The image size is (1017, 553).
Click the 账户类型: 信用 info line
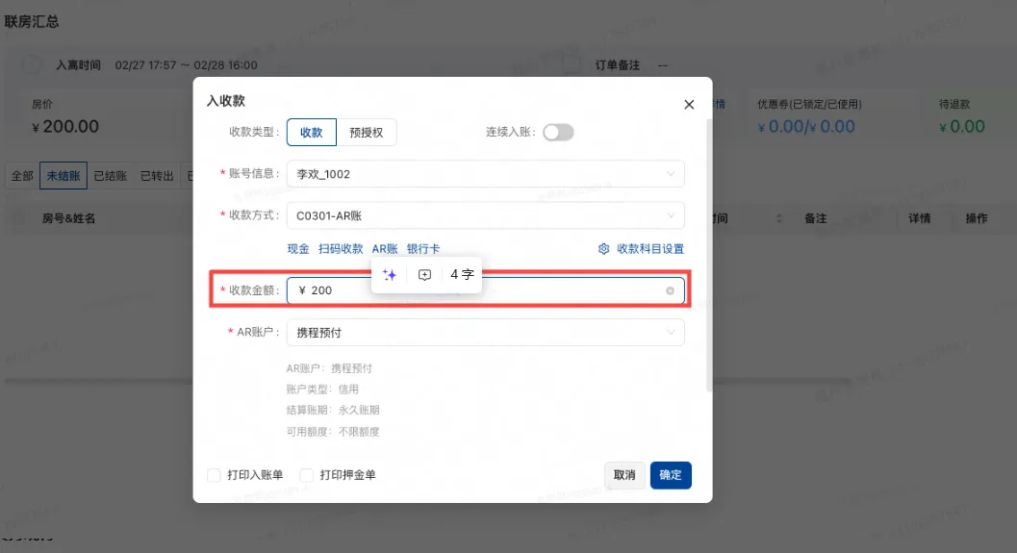[x=322, y=389]
